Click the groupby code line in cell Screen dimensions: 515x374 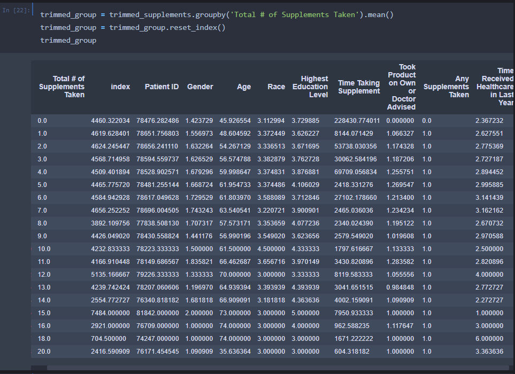point(217,15)
